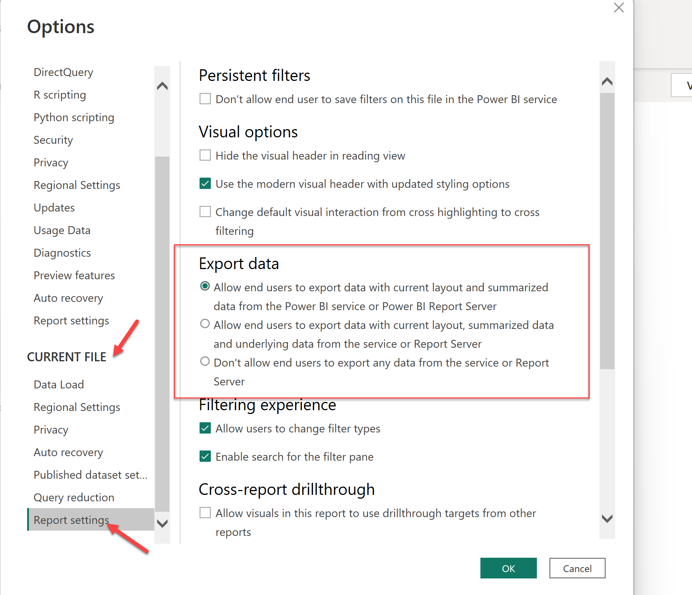692x595 pixels.
Task: Open Auto recovery under CURRENT FILE
Action: tap(68, 452)
